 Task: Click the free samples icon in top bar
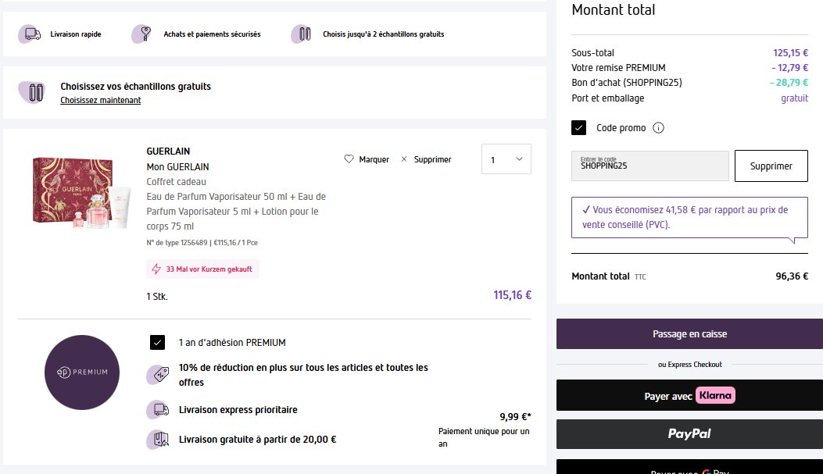302,34
